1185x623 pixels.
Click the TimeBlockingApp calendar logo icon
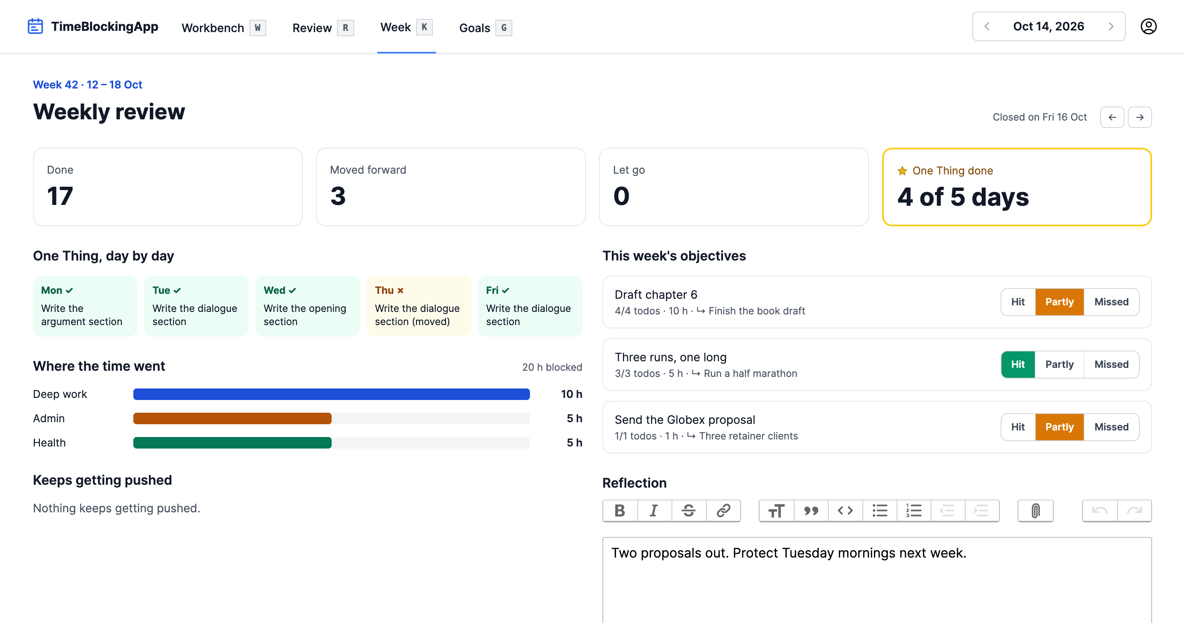coord(35,26)
